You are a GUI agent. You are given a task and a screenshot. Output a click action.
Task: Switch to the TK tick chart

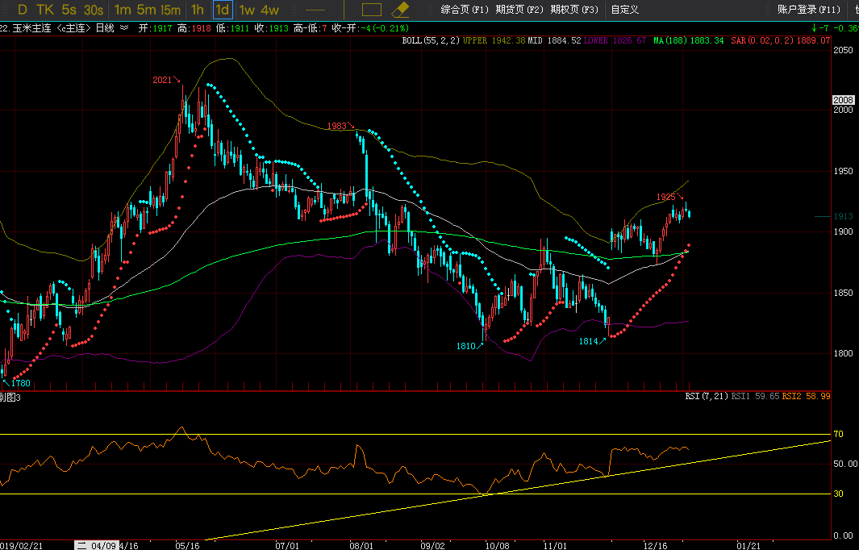coord(45,10)
